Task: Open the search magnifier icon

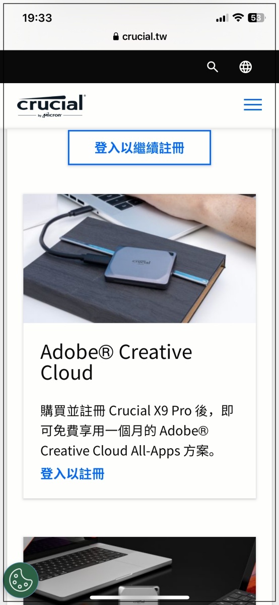Action: (213, 67)
